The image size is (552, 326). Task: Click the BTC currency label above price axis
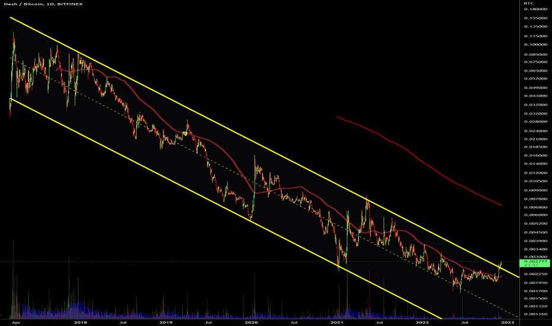528,3
